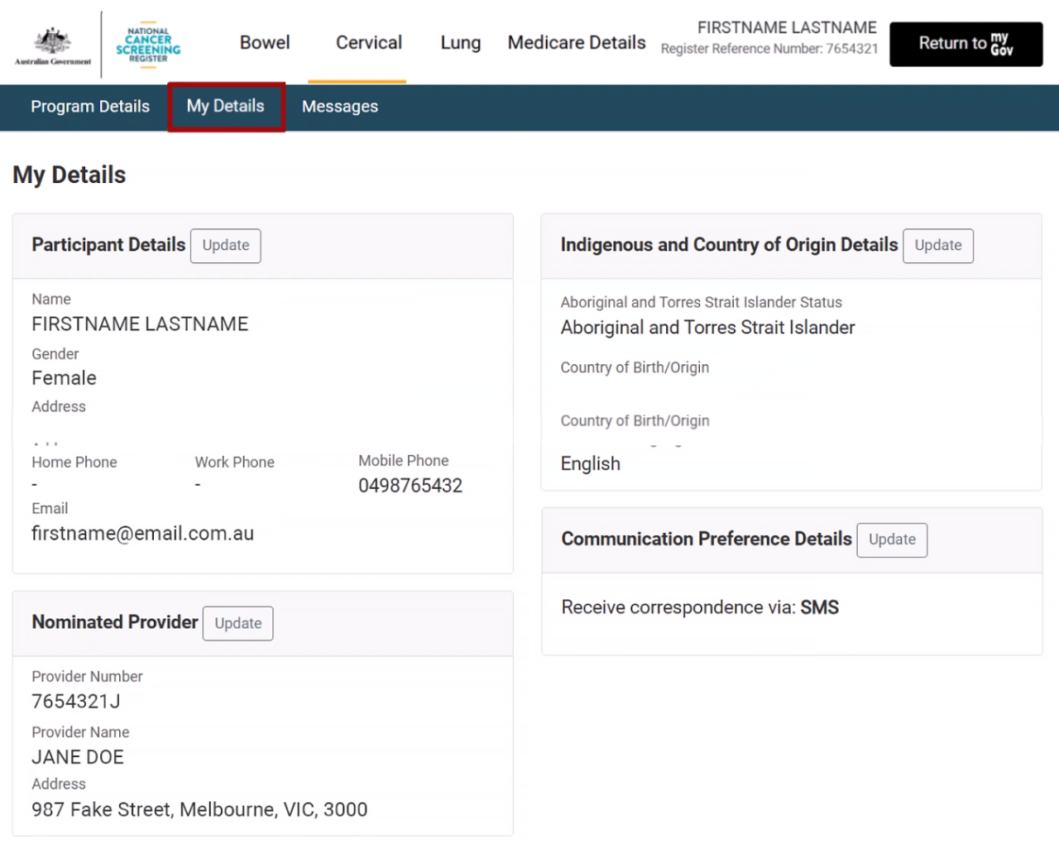The height and width of the screenshot is (854, 1059).
Task: Click the email firstname@email.com.au
Action: 142,534
